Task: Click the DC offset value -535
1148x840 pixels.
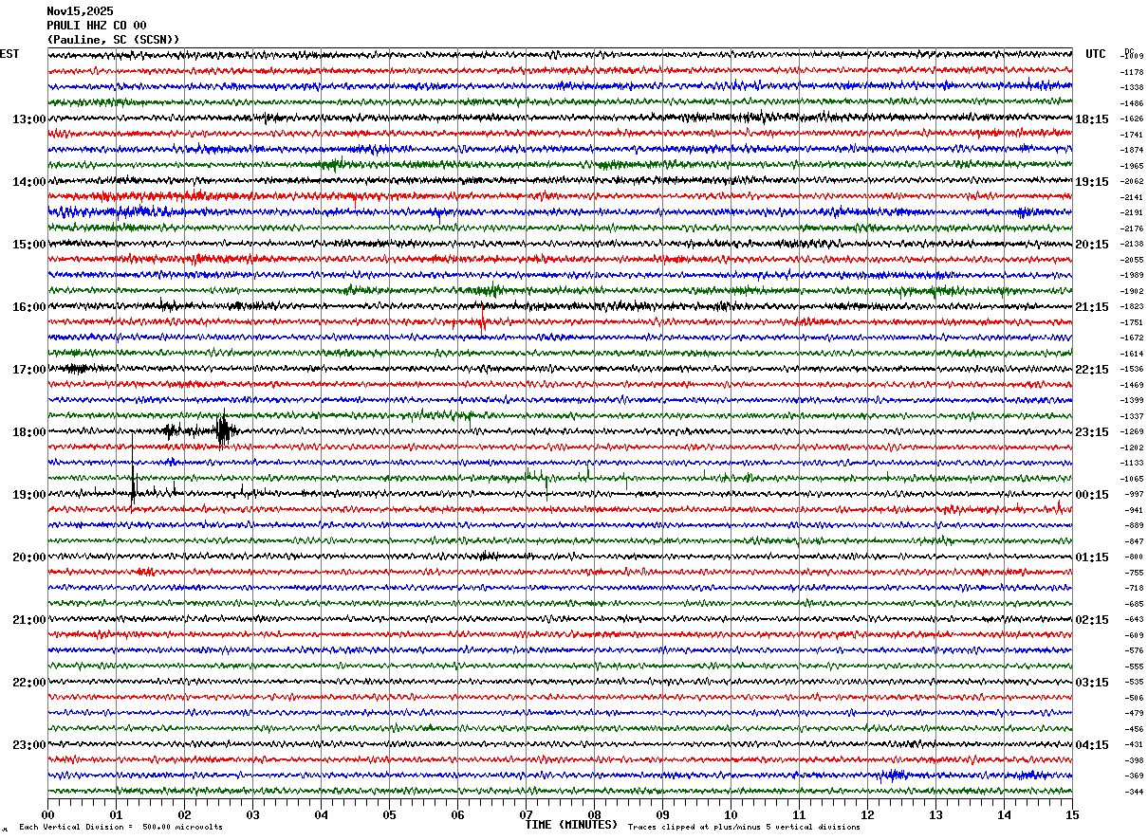Action: (1135, 682)
